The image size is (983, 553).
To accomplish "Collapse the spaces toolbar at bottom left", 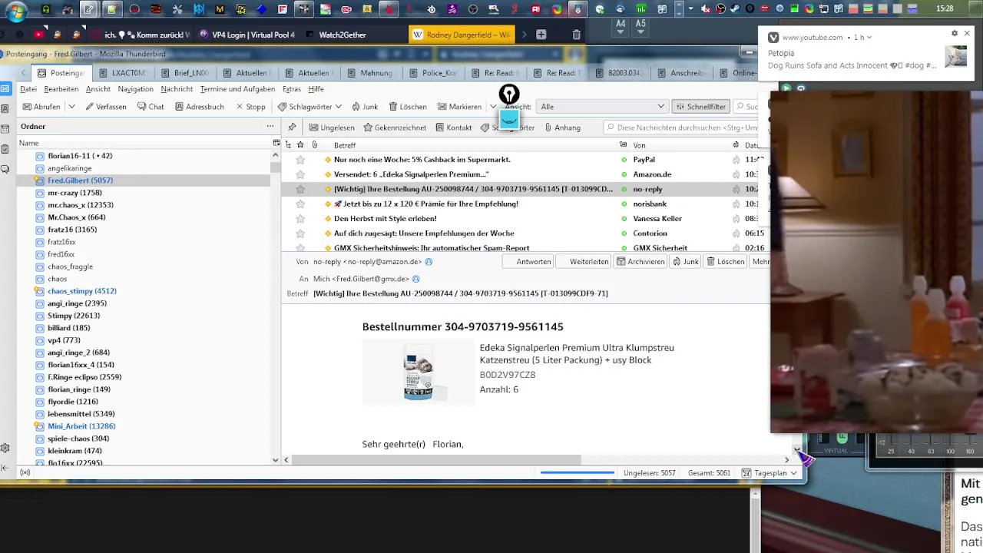I will pos(5,468).
